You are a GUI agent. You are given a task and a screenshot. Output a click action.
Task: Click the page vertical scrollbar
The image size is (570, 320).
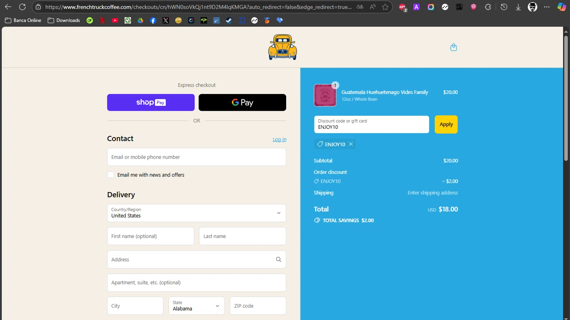566,98
